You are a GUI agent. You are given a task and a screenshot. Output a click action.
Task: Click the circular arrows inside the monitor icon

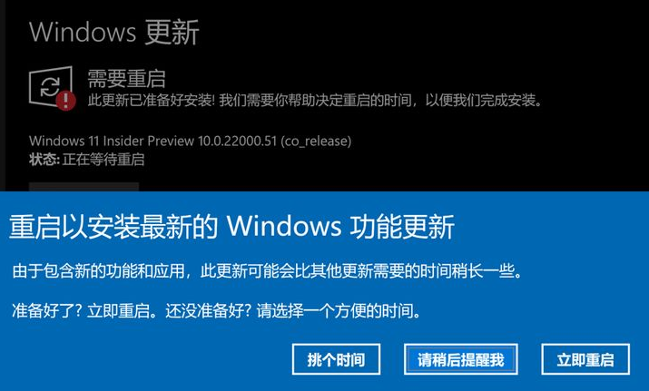[50, 87]
